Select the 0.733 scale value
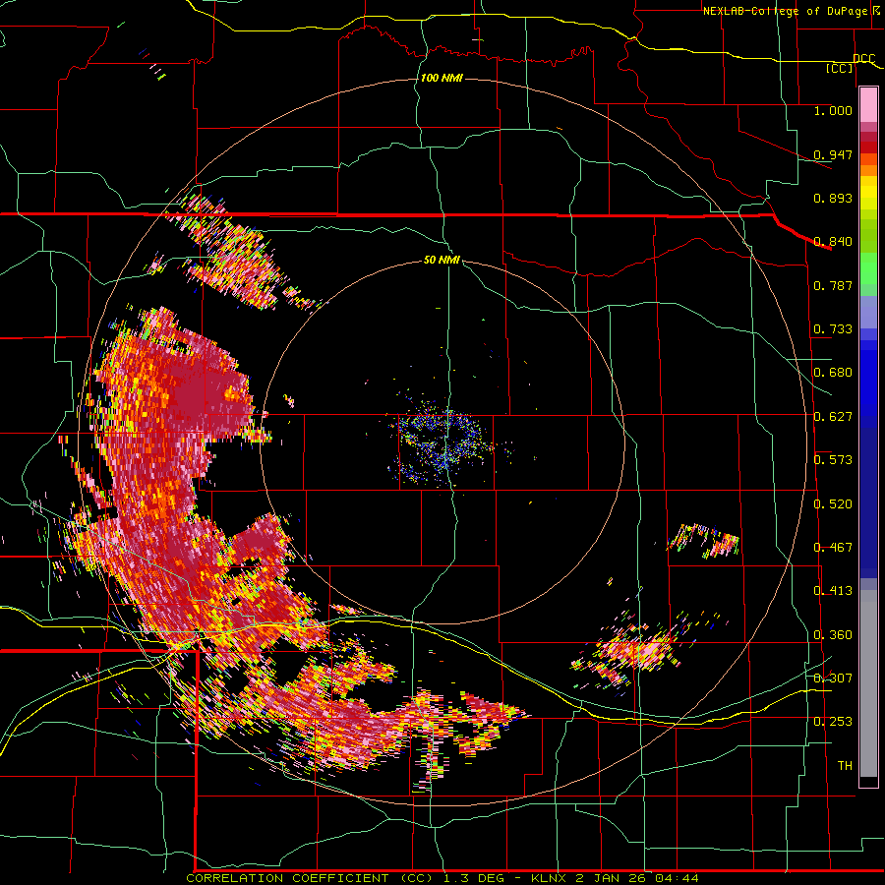The height and width of the screenshot is (885, 885). click(x=833, y=329)
